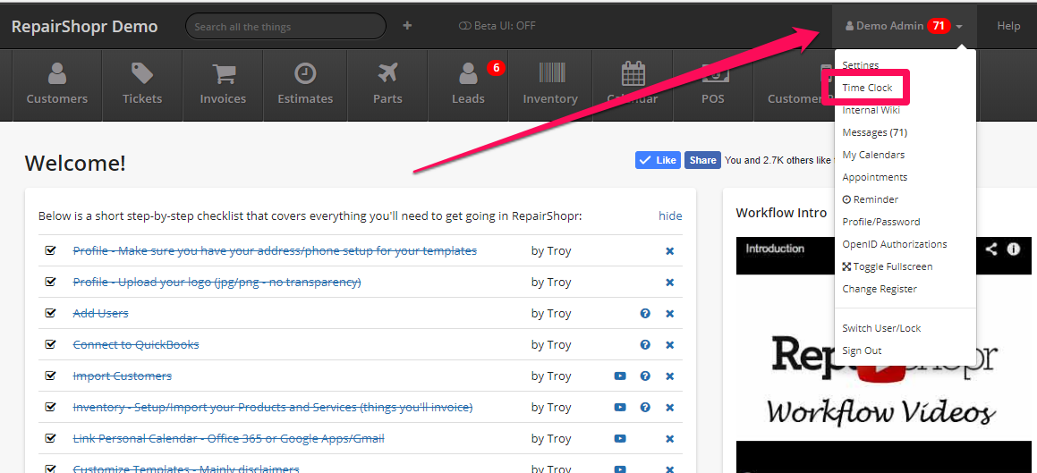Collapse the Demo Admin dropdown arrow
Screen dimensions: 1037x473
tap(959, 27)
